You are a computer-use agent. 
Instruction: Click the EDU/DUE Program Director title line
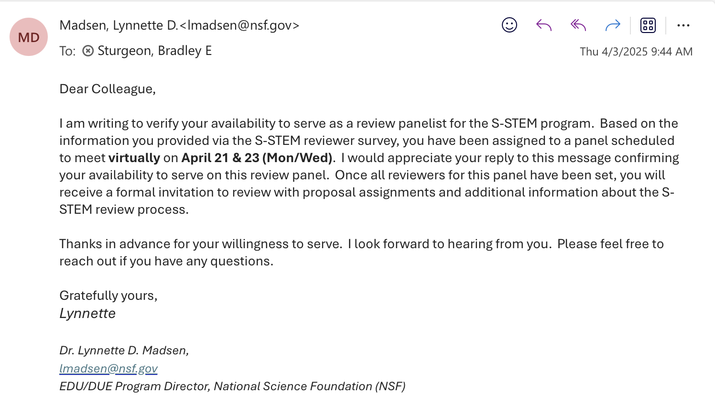[x=232, y=386]
